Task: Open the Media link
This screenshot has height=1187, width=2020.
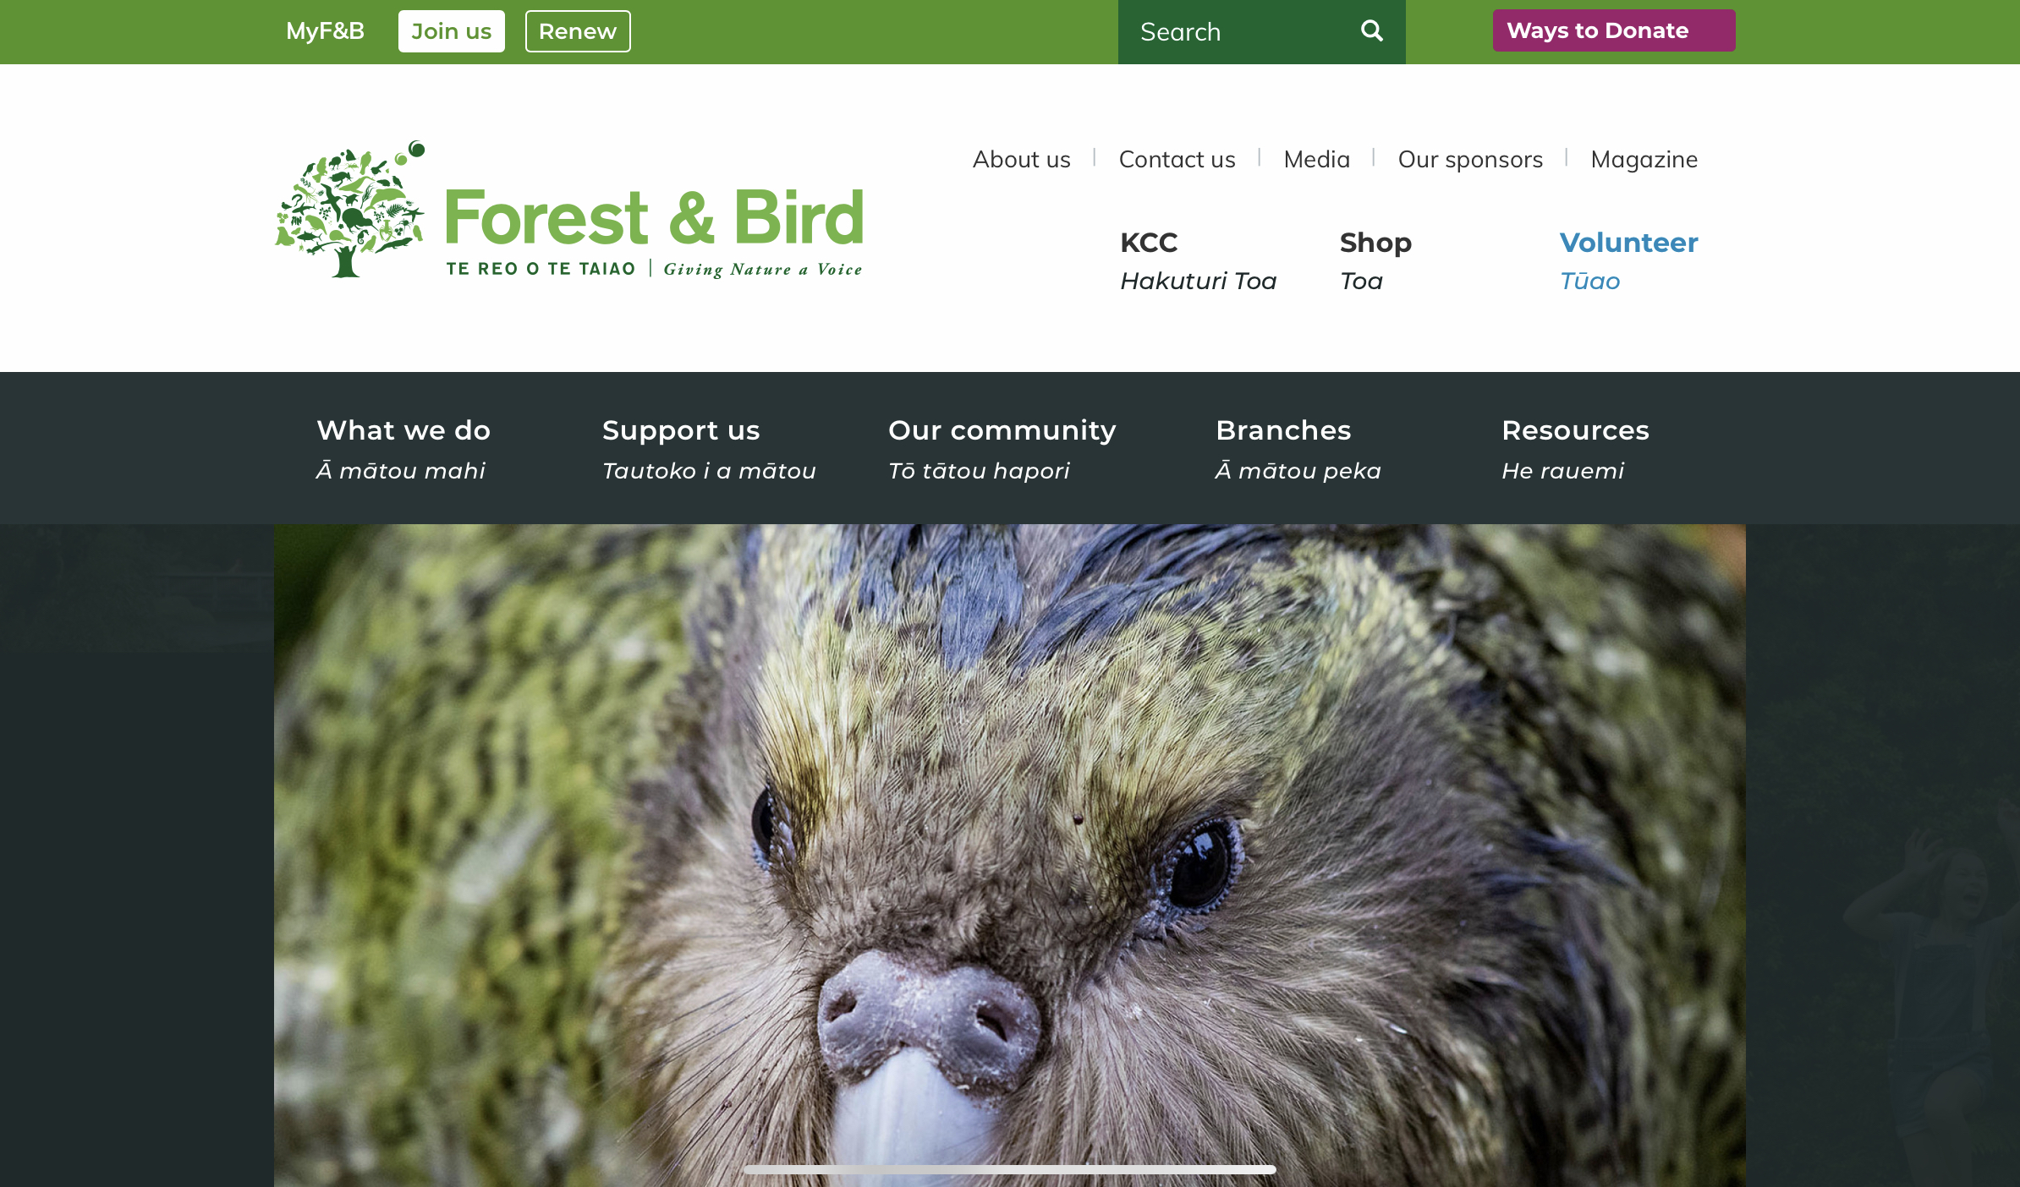Action: pos(1316,159)
